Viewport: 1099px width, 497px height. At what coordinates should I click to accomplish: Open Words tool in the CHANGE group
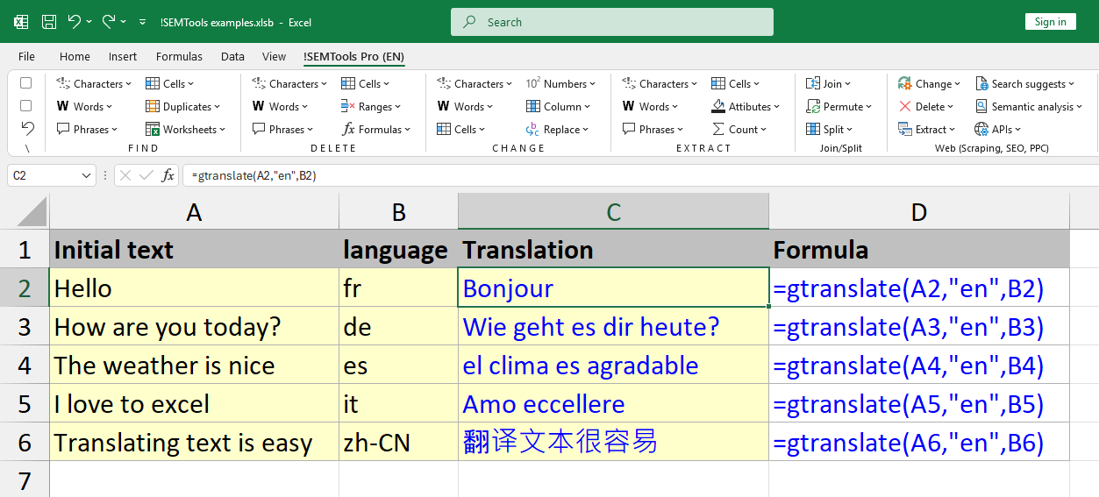(466, 107)
